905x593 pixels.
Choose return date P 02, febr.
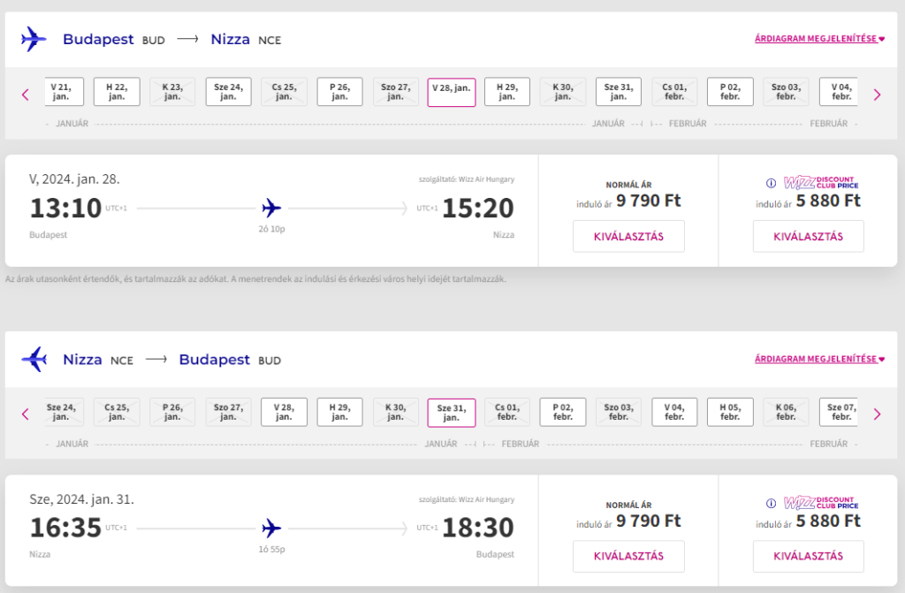point(563,412)
